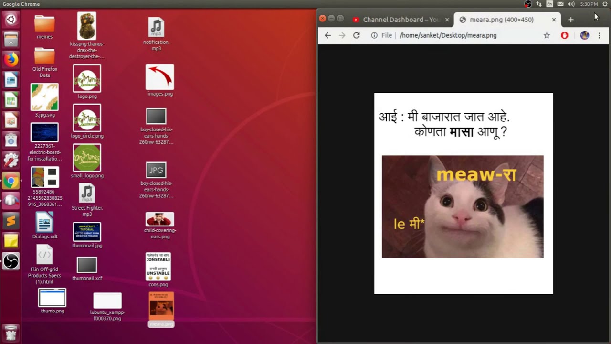Select the Dialogs.odt document
Image resolution: width=611 pixels, height=344 pixels.
(x=44, y=226)
